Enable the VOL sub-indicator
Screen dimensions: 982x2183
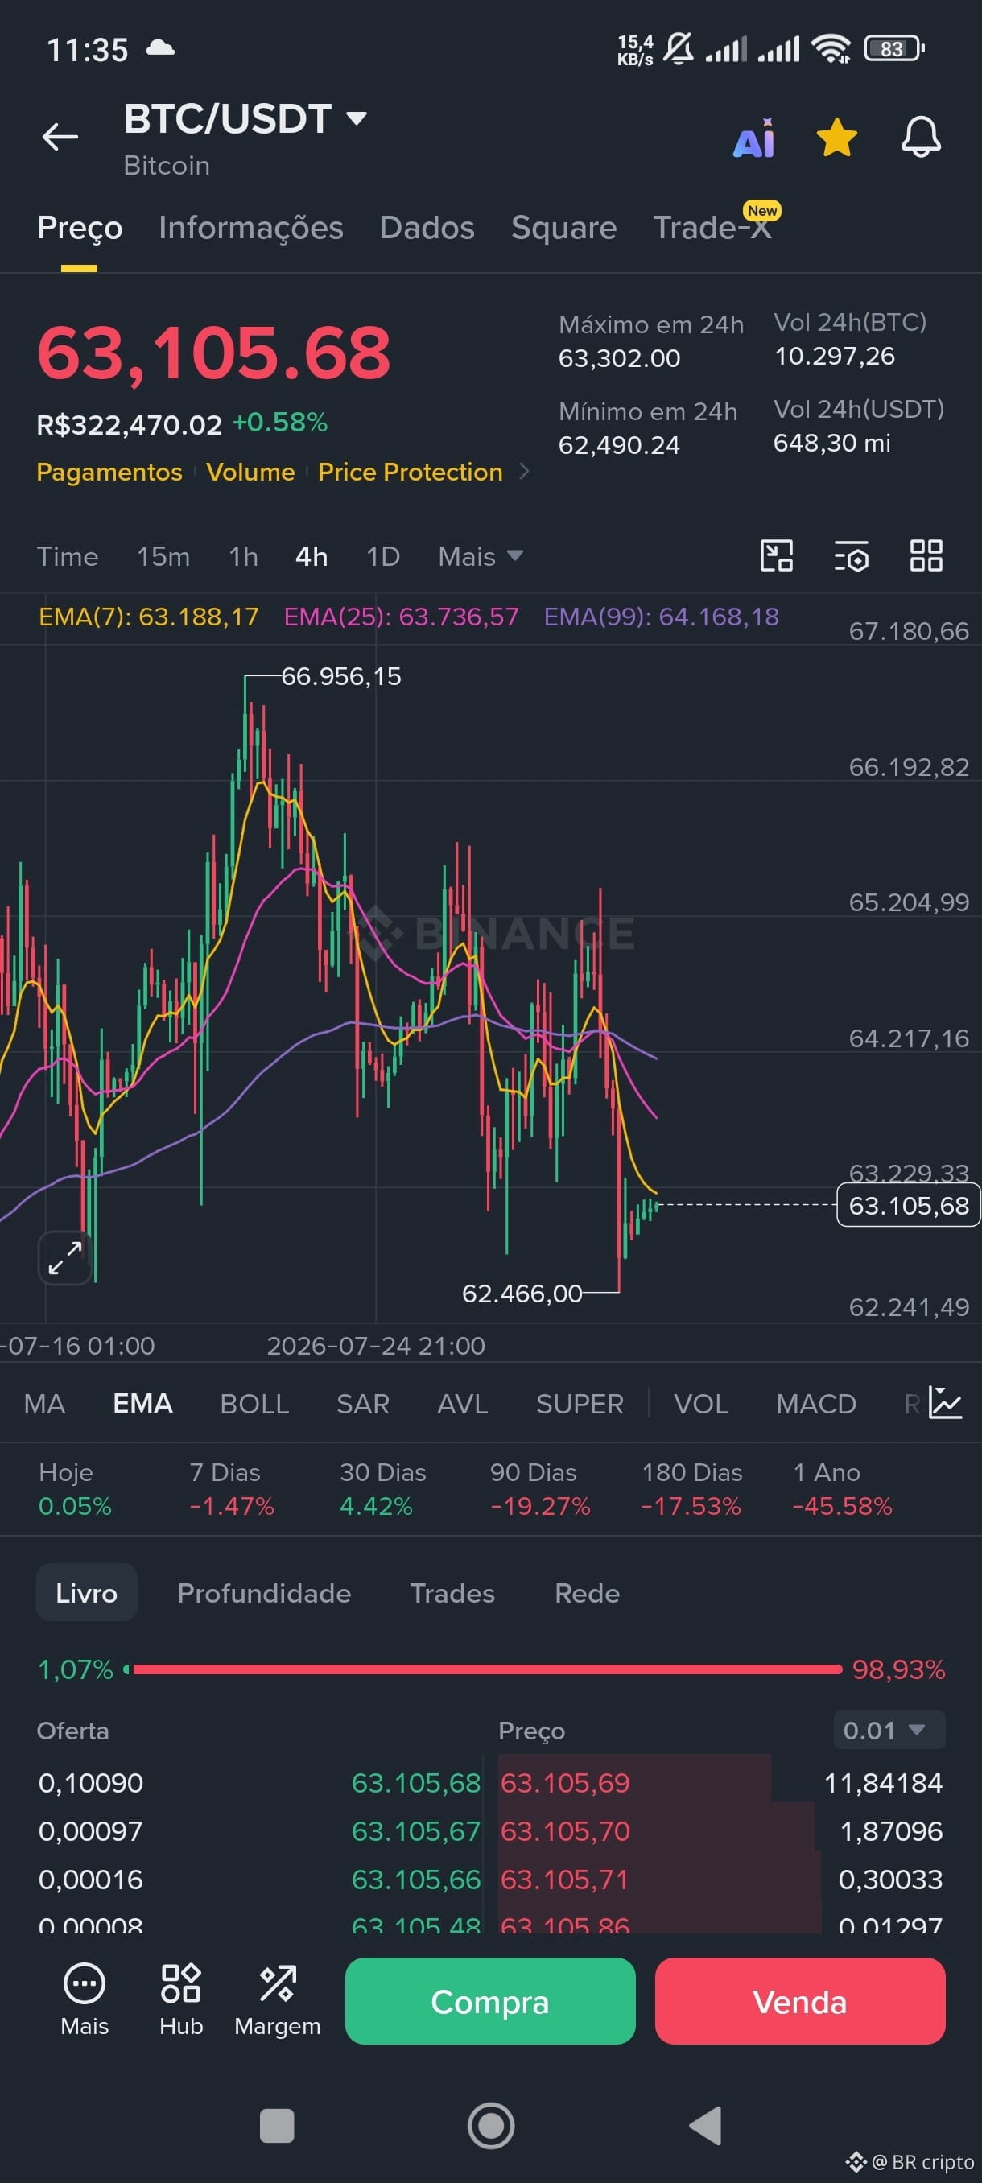point(701,1404)
